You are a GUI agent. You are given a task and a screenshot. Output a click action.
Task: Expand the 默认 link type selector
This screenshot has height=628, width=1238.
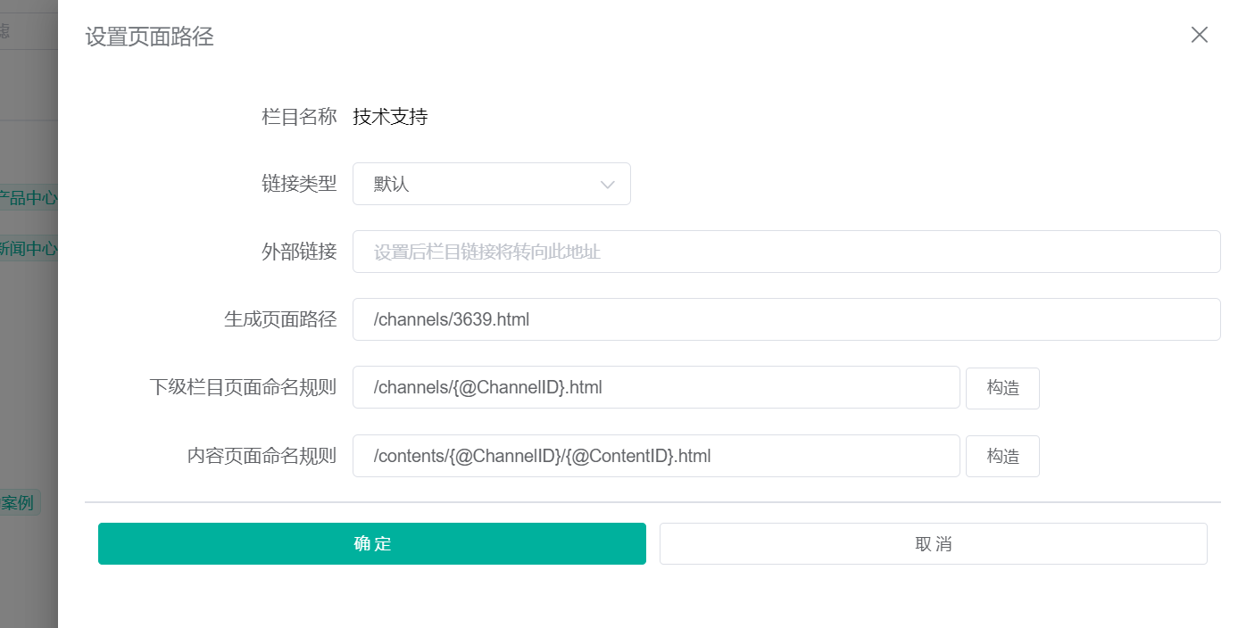491,184
